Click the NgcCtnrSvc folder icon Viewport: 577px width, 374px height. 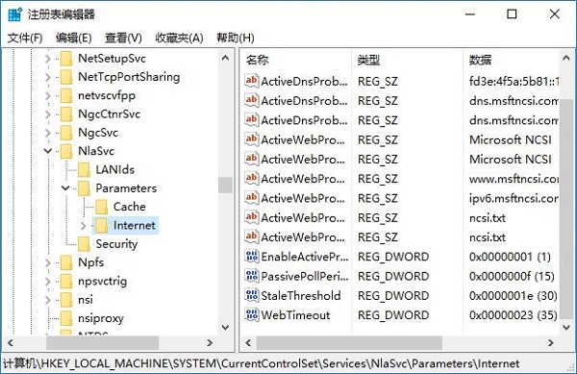point(66,114)
